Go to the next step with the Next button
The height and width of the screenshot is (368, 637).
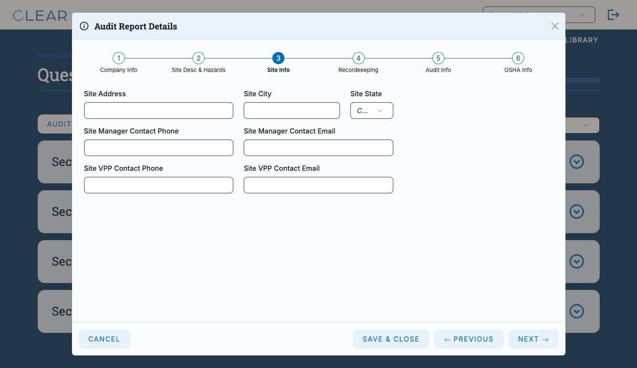[533, 339]
